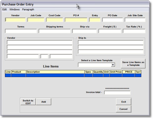Click the Description column header

point(55,72)
